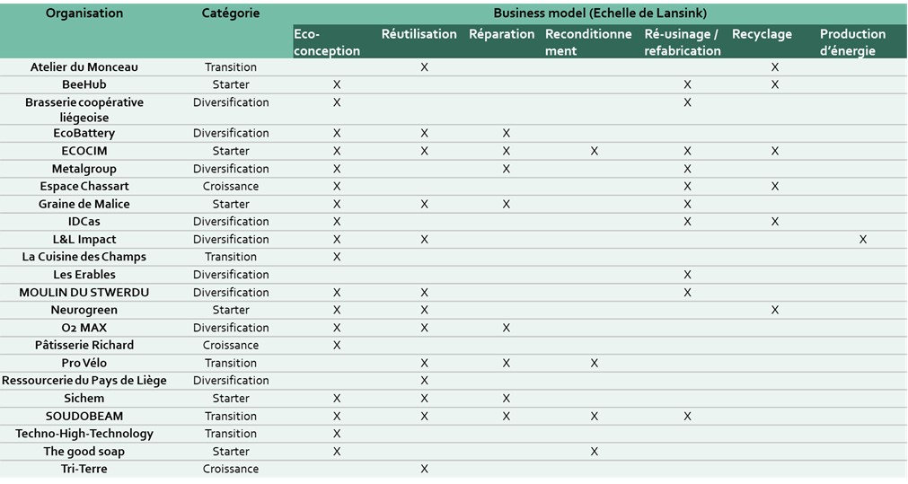Screen dimensions: 908x484
Task: Select the "SOUDOBEAM" row label
Action: tap(84, 417)
